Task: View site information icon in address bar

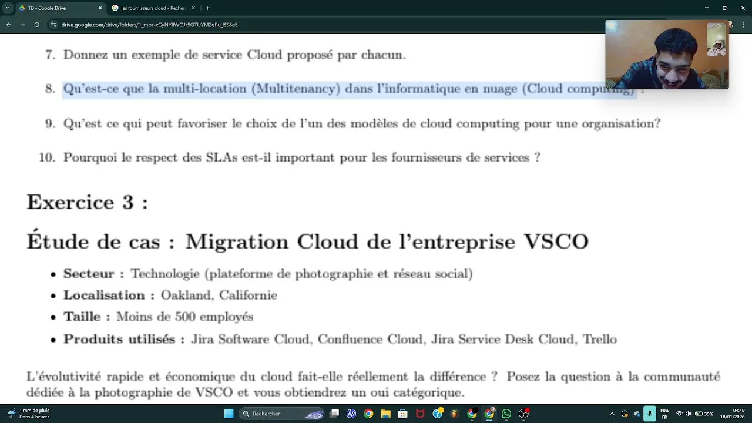Action: pyautogui.click(x=53, y=25)
